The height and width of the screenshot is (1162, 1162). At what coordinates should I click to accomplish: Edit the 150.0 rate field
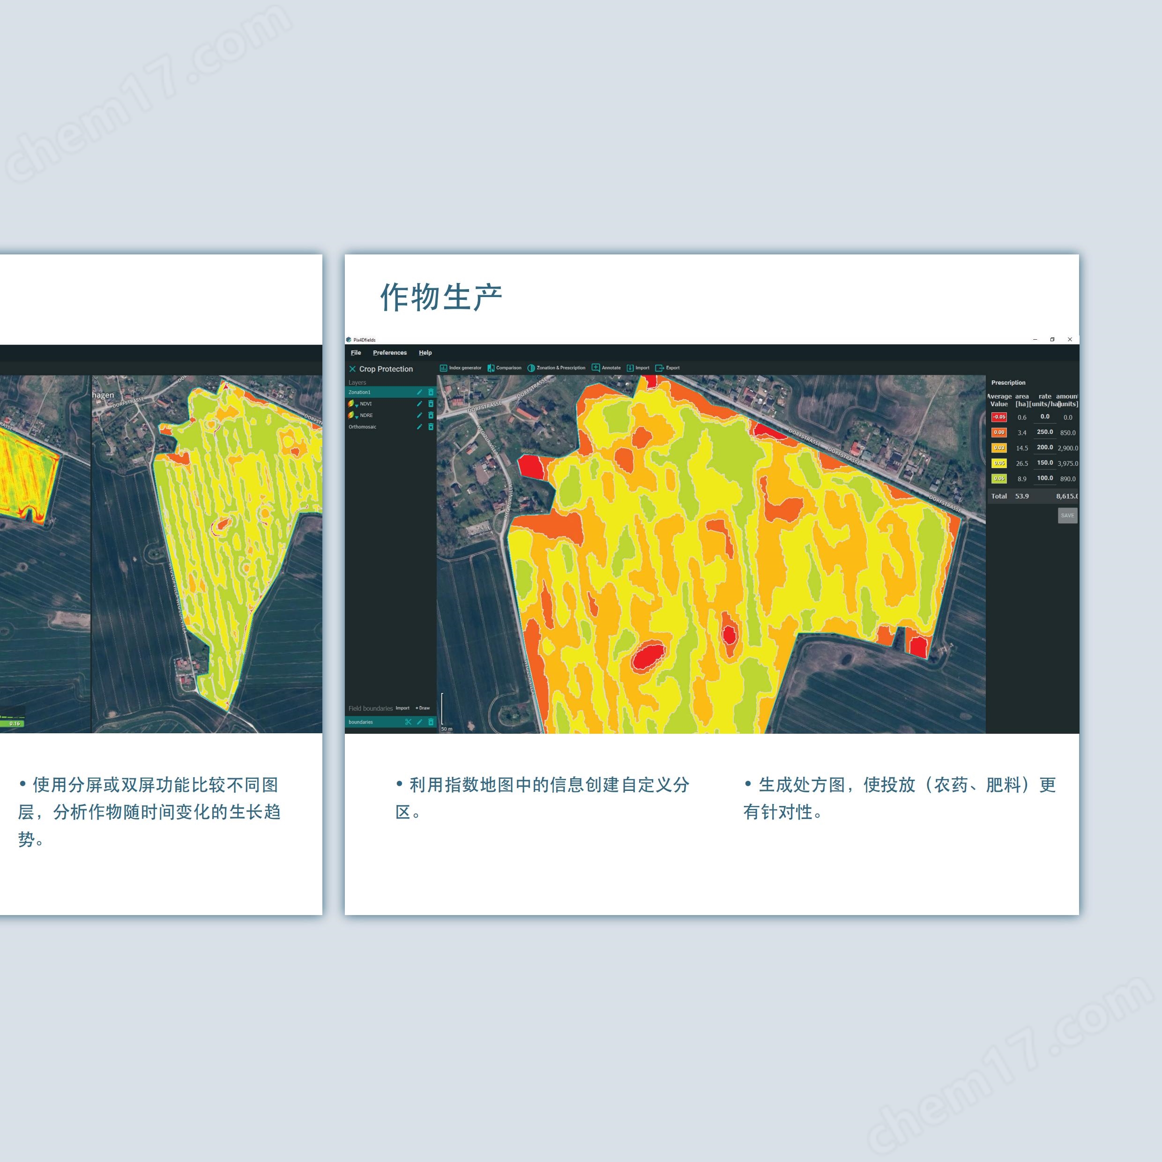[1045, 463]
